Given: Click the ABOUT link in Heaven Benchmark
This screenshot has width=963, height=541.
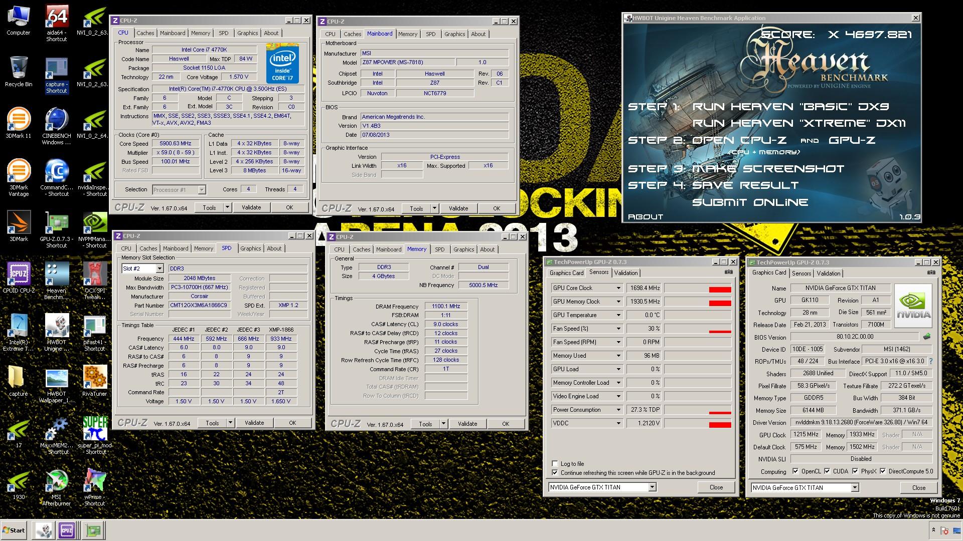Looking at the screenshot, I should [x=646, y=217].
